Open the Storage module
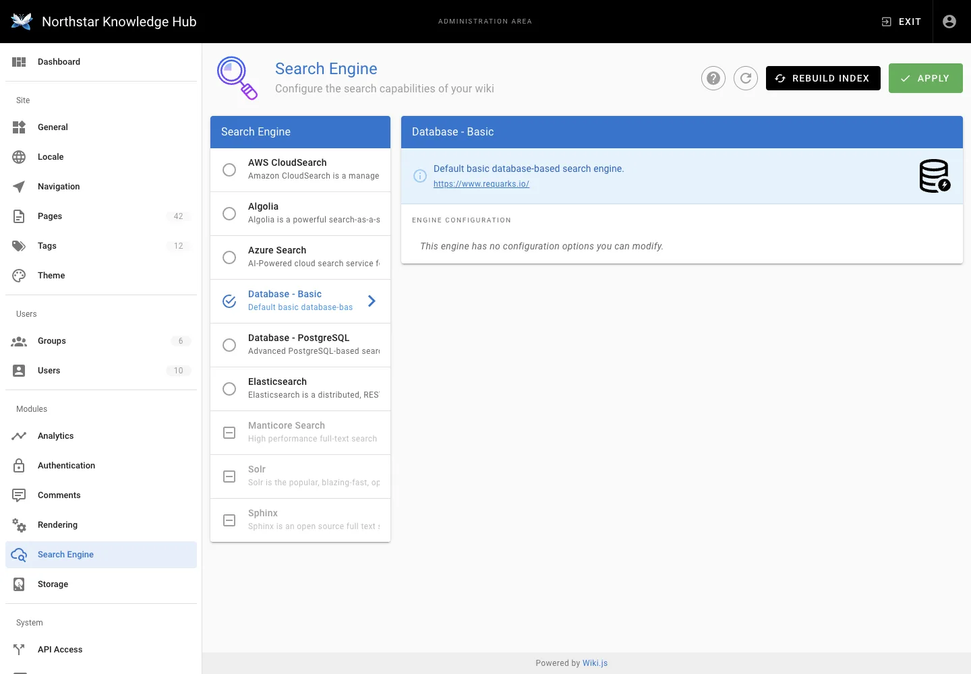Image resolution: width=971 pixels, height=674 pixels. point(101,584)
